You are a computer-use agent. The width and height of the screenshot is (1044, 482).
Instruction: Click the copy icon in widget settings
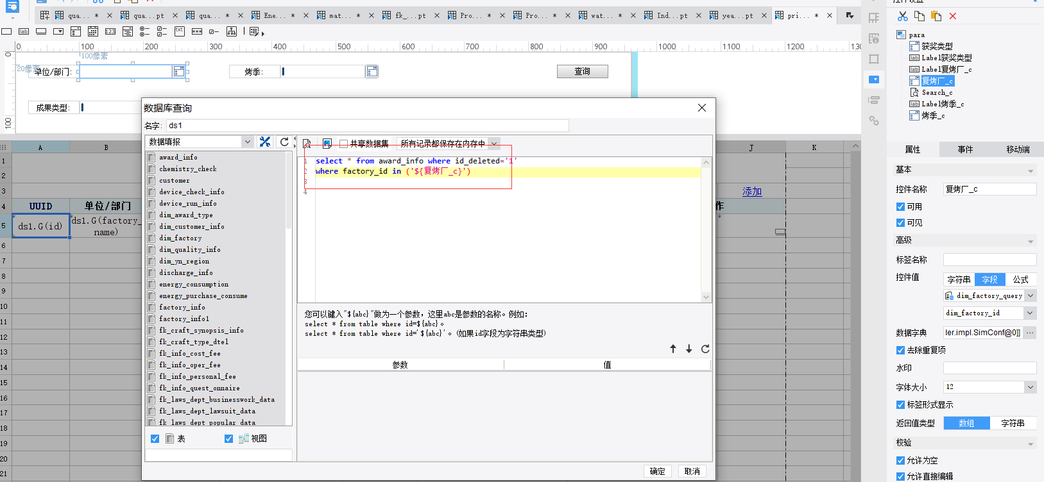920,16
